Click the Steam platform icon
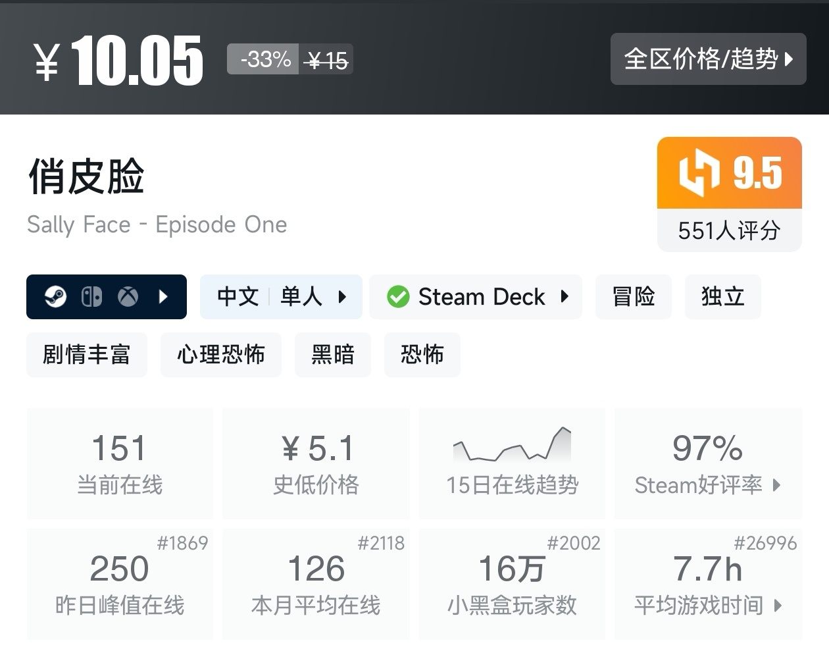Image resolution: width=829 pixels, height=651 pixels. coord(55,297)
